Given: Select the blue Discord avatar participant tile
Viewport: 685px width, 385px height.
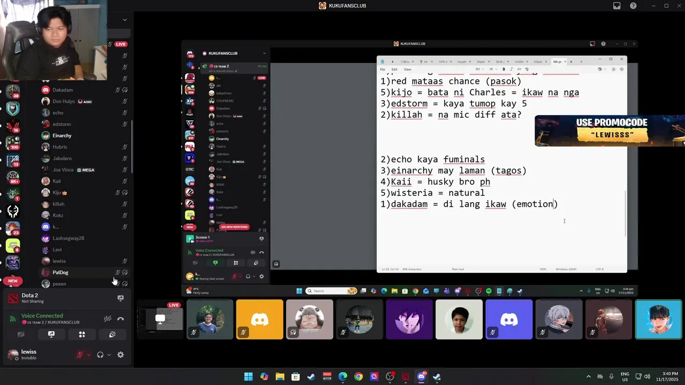Looking at the screenshot, I should point(509,320).
